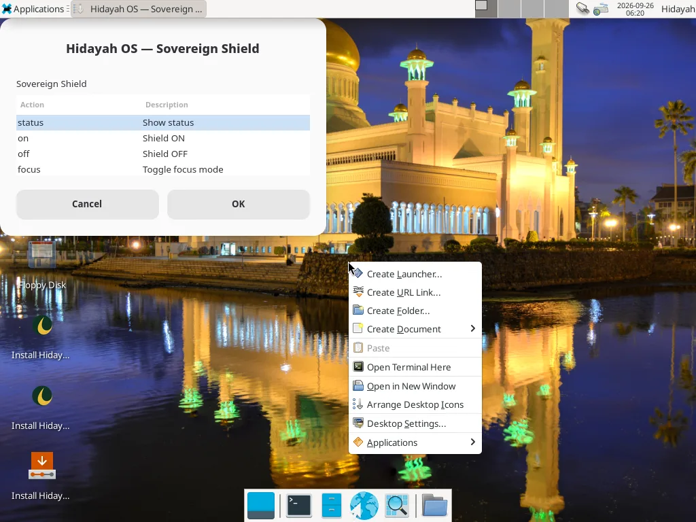696x522 pixels.
Task: Switch to the first workspace in pager
Action: (486, 9)
